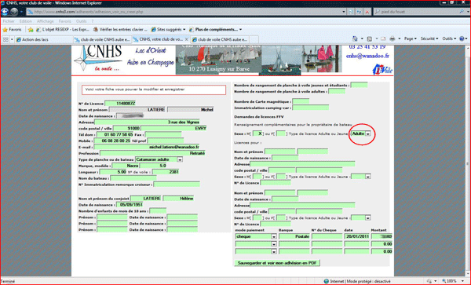This screenshot has width=471, height=285.
Task: Click the Immatriculation camping-car field
Action: tap(311, 108)
